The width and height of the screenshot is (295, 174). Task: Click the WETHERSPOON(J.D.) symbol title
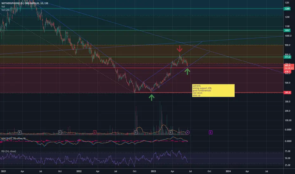pos(25,3)
